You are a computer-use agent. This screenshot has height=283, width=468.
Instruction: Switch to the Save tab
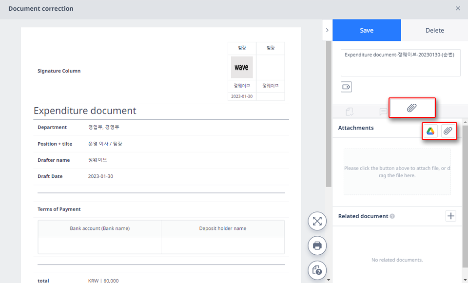pyautogui.click(x=366, y=30)
